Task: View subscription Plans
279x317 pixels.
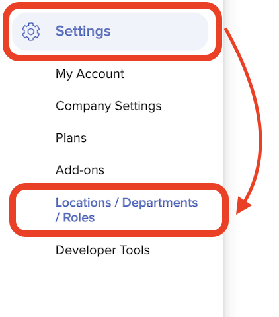Action: point(71,138)
